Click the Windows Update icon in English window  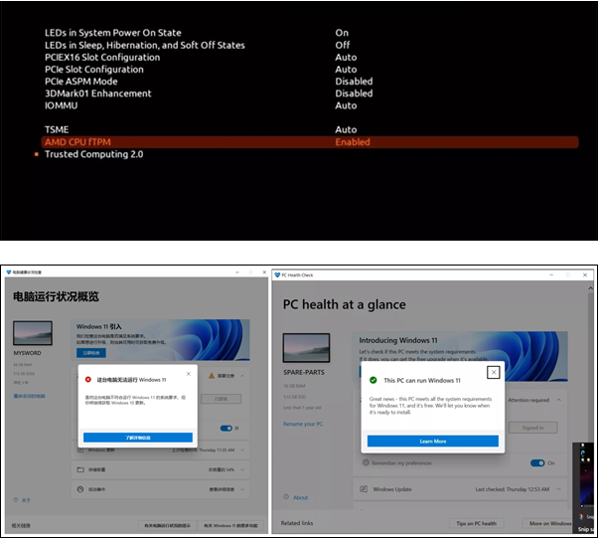pos(364,489)
